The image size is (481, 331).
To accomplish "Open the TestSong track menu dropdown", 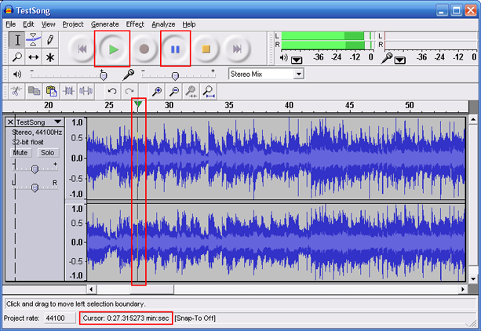I will (57, 122).
